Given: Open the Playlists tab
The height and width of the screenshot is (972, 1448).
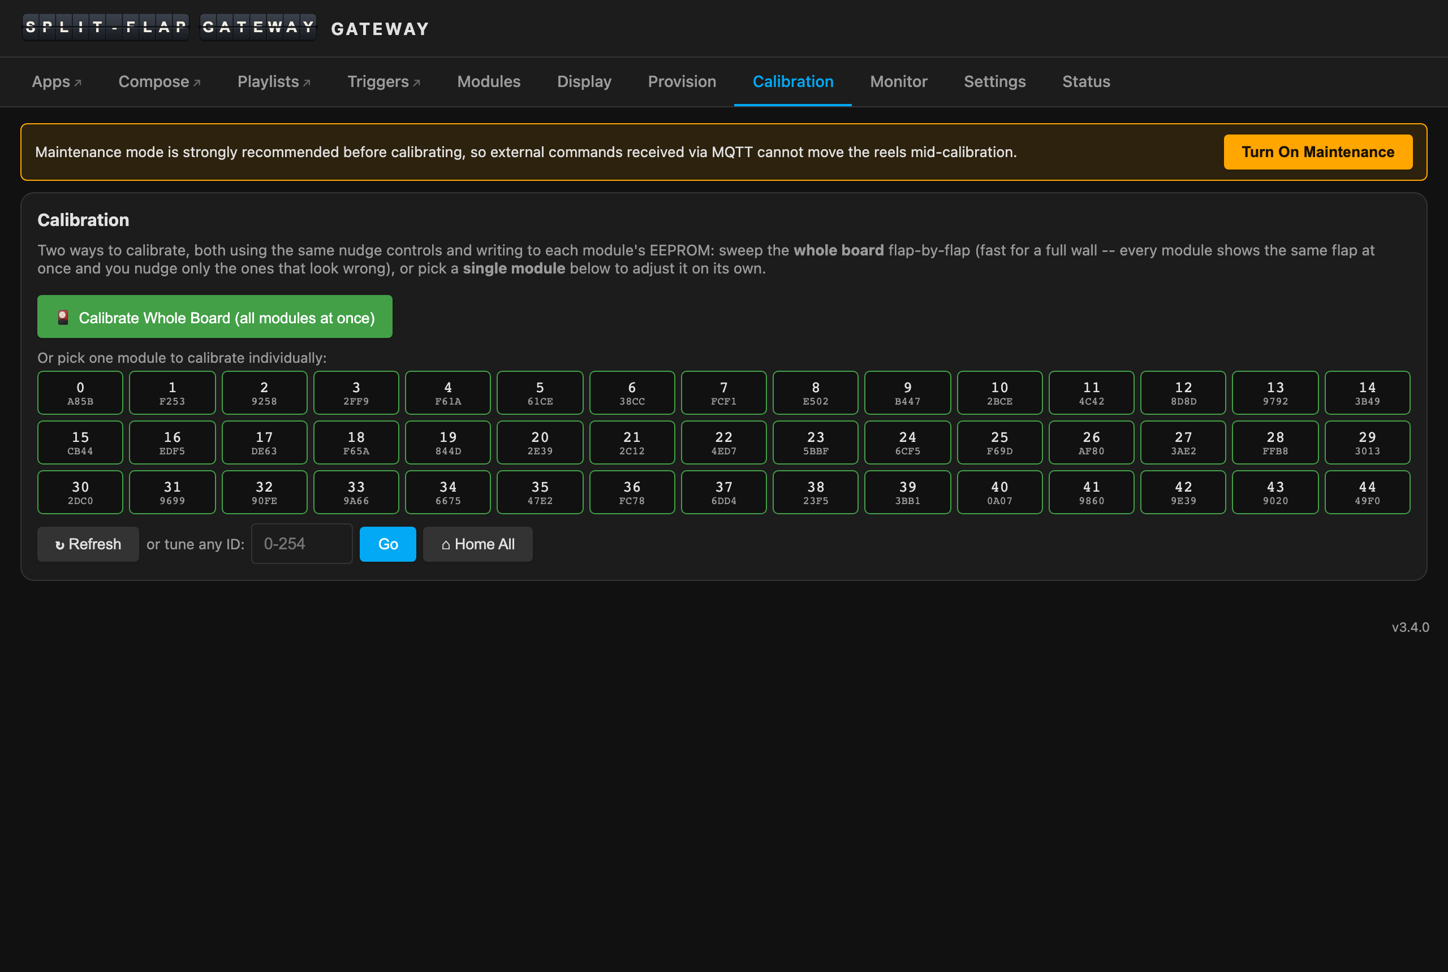Looking at the screenshot, I should pos(274,82).
